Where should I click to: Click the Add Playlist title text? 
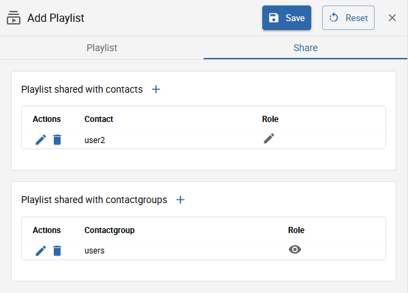56,18
